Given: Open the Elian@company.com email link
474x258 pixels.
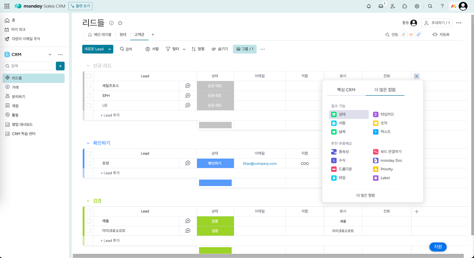Looking at the screenshot, I should (x=260, y=163).
